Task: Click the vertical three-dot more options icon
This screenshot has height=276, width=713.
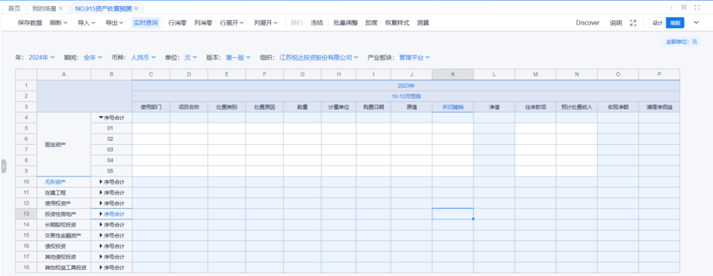Action: tap(671, 8)
